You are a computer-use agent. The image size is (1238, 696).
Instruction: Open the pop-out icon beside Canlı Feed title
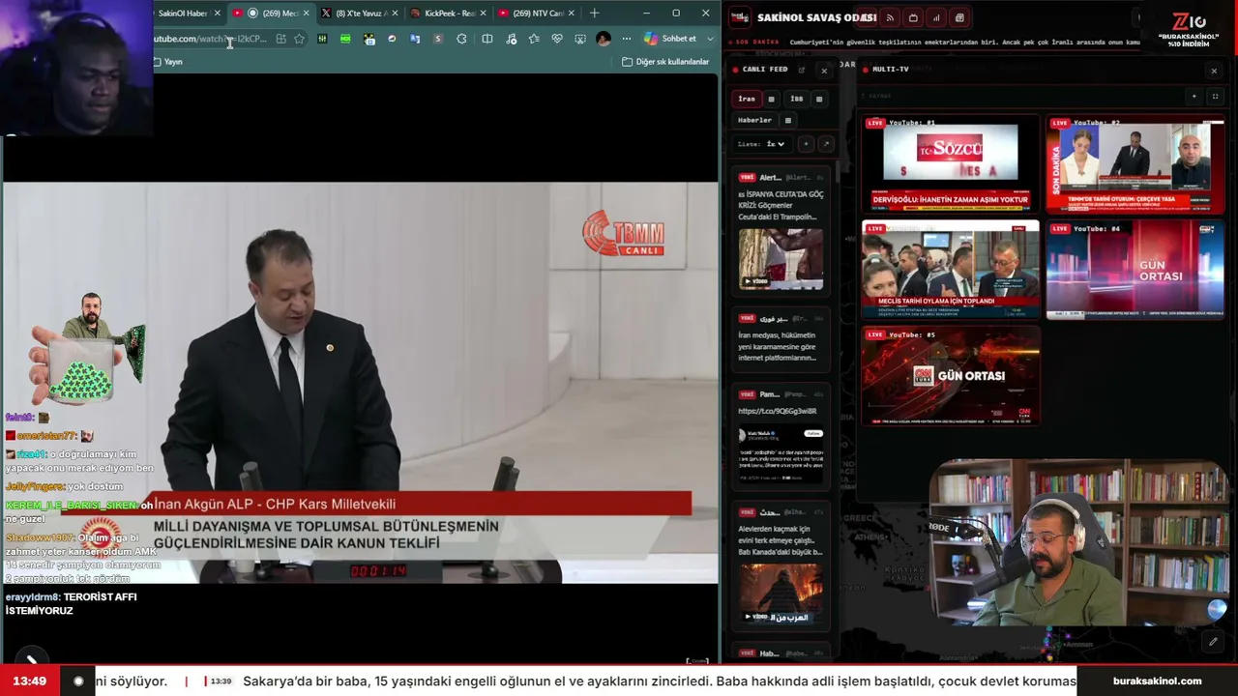[x=801, y=70]
